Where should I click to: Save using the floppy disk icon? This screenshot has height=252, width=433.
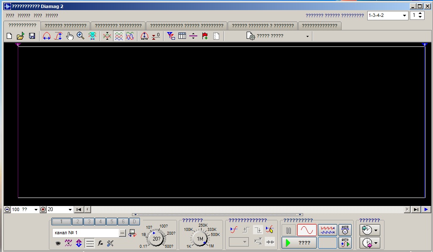click(32, 36)
